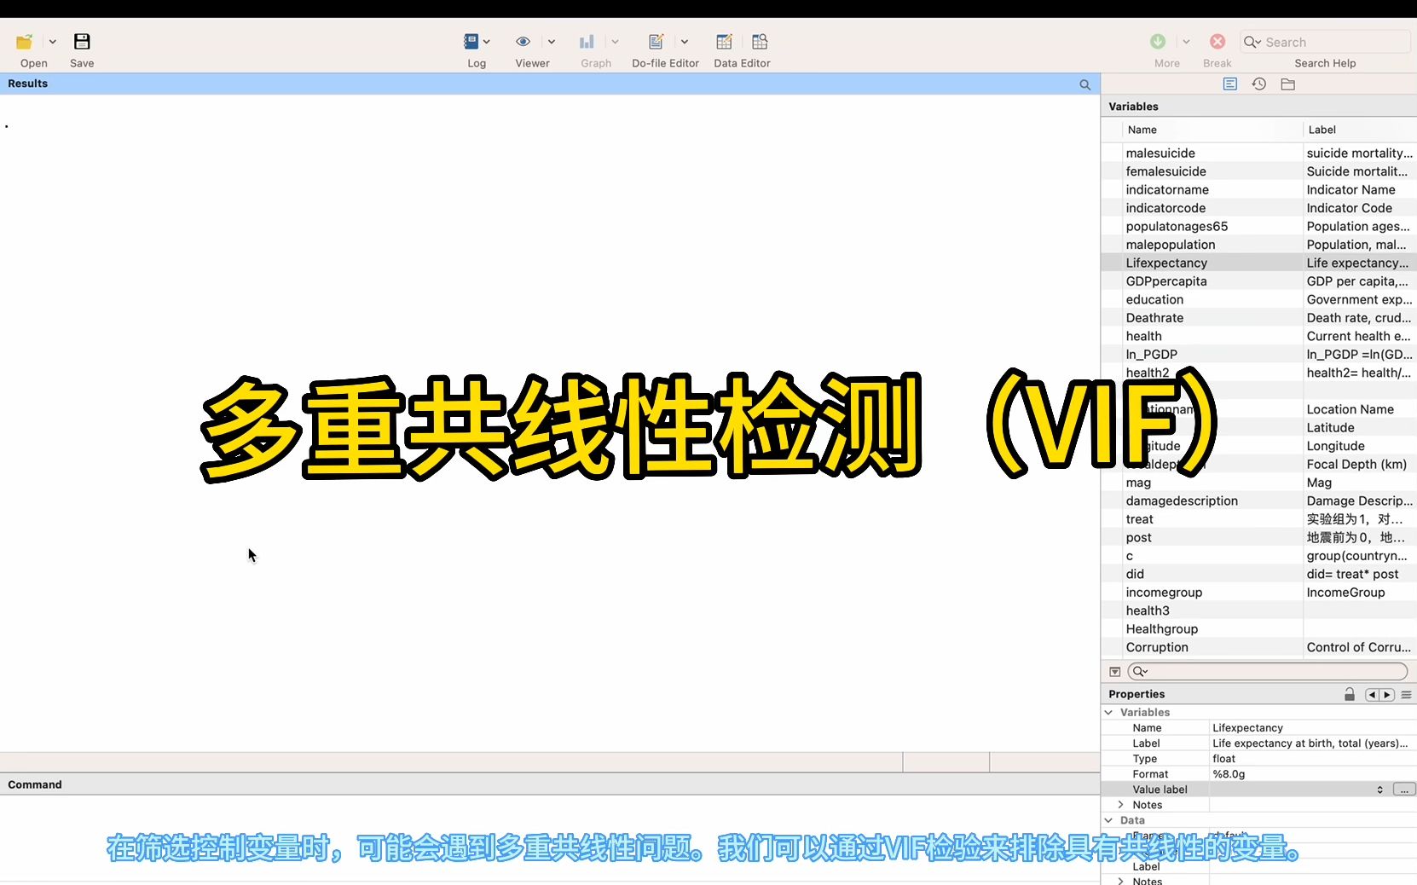This screenshot has width=1417, height=885.
Task: Click the Log toolbar icon
Action: [471, 41]
